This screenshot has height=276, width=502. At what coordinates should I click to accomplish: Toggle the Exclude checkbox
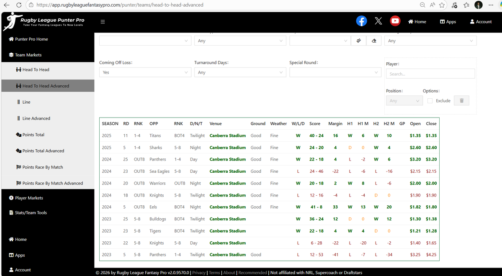[x=430, y=101]
